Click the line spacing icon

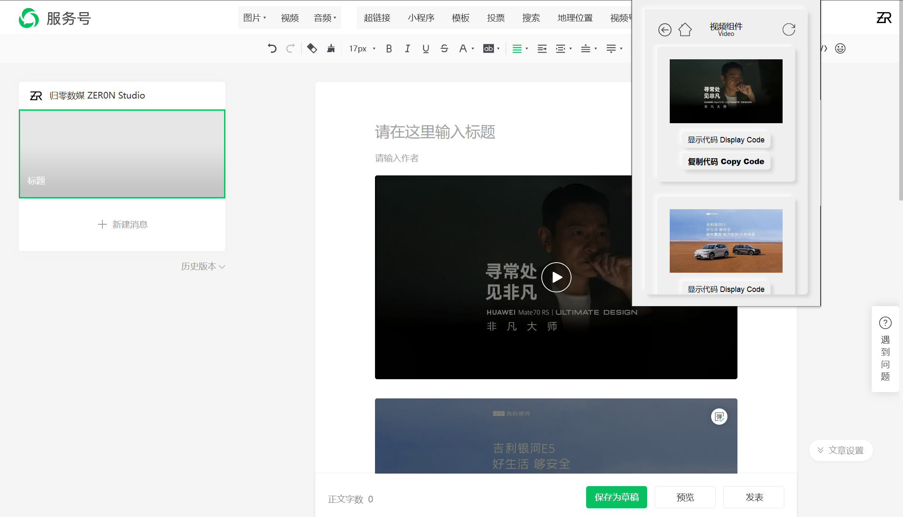click(x=611, y=49)
